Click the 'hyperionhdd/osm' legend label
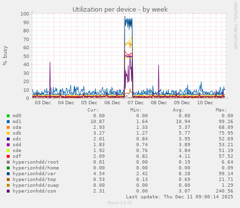The image size is (240, 208). coord(34,191)
